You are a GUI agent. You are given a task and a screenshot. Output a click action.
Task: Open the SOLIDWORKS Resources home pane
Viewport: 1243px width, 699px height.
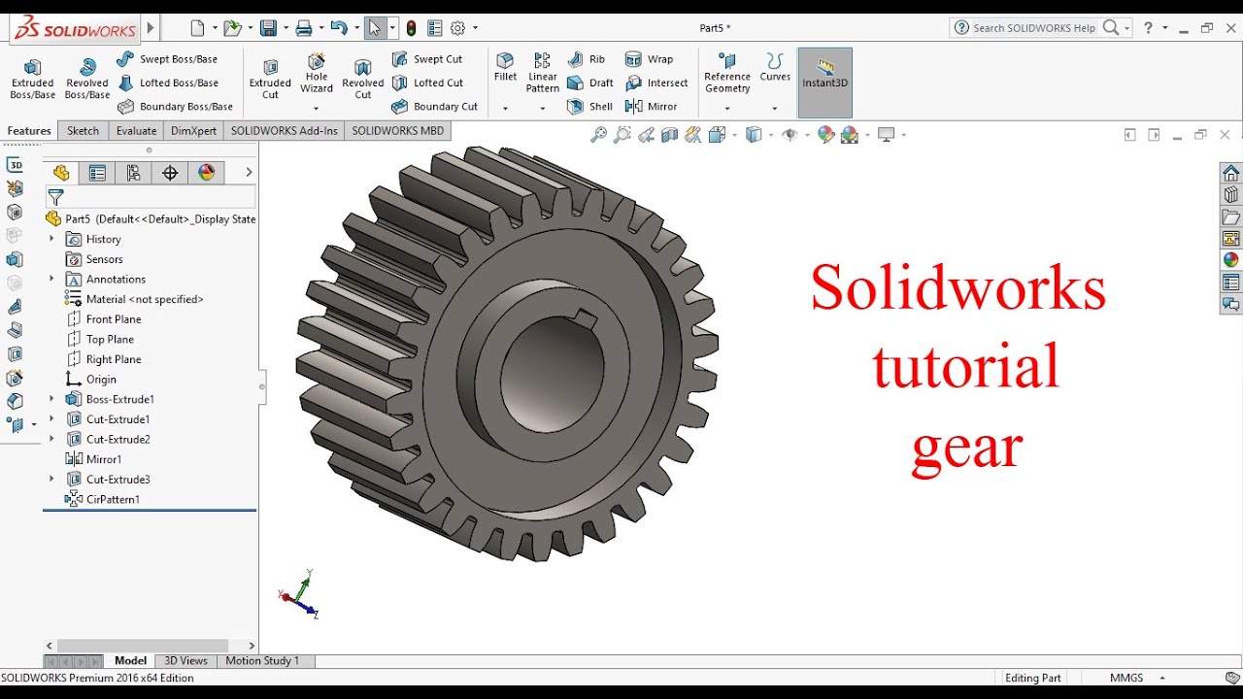tap(1230, 174)
